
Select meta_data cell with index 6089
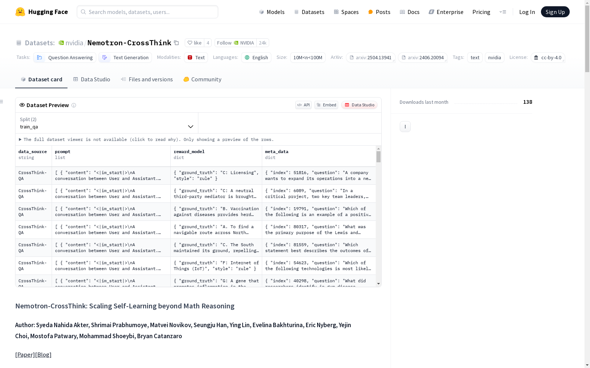319,194
